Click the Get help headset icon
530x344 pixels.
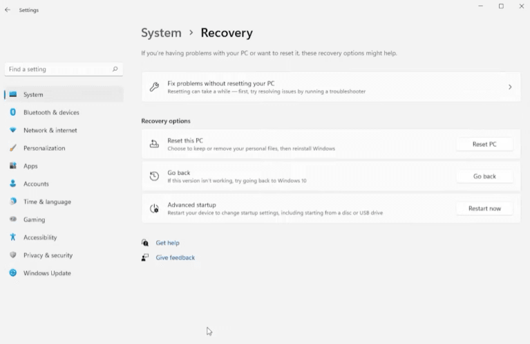145,243
